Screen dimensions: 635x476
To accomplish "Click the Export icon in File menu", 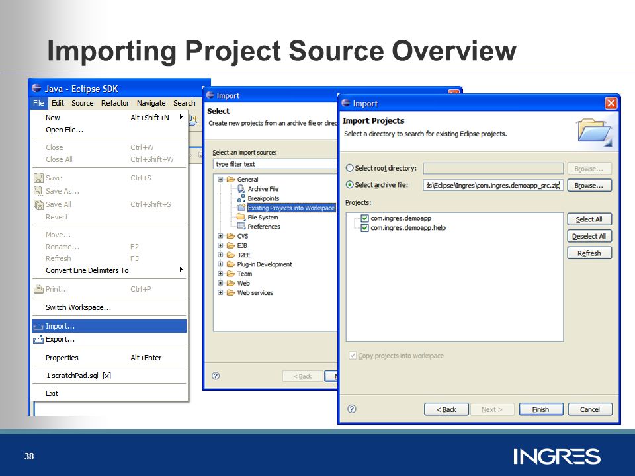I will (38, 339).
